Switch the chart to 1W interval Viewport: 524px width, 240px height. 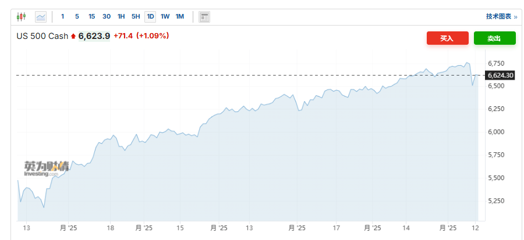tap(165, 17)
